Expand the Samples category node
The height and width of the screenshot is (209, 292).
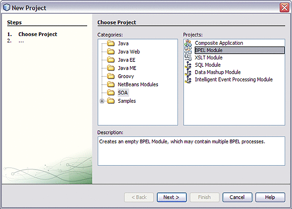point(102,101)
